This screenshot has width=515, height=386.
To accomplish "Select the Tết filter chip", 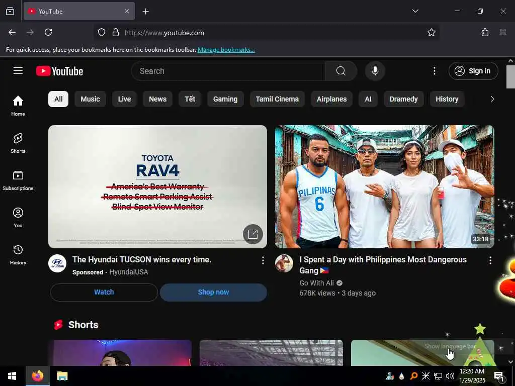I will (190, 99).
